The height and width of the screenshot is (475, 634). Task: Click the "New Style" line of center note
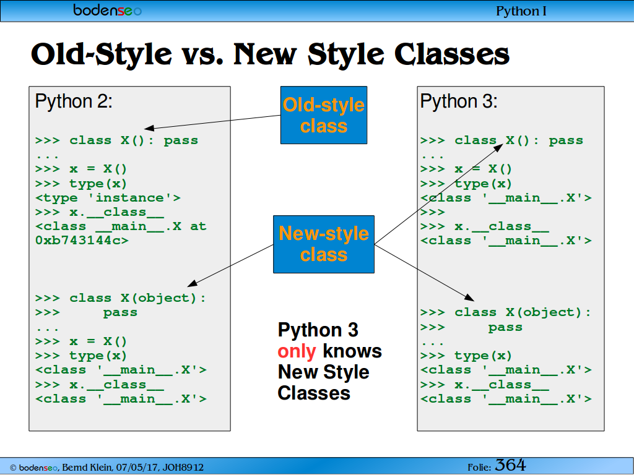(323, 372)
